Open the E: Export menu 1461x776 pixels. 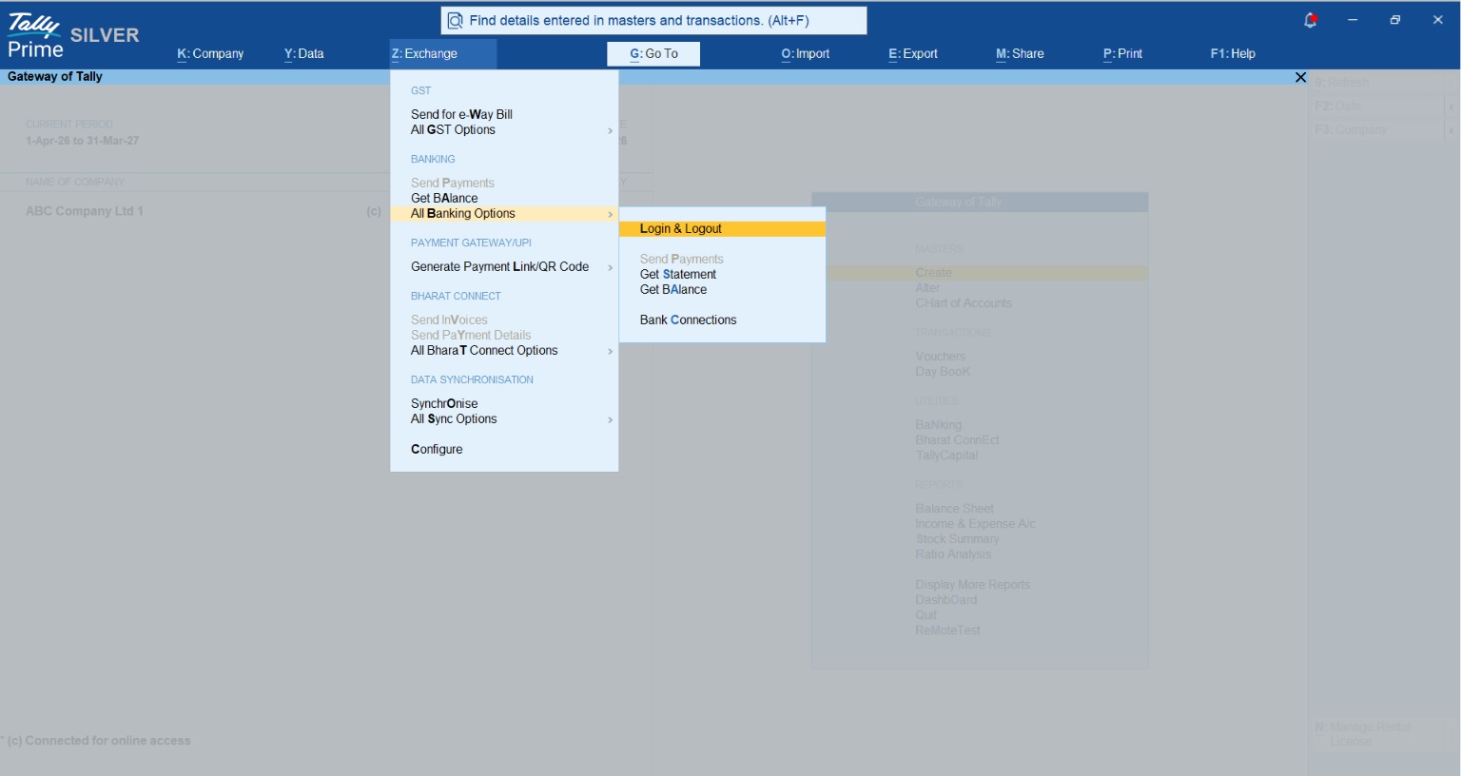[913, 54]
